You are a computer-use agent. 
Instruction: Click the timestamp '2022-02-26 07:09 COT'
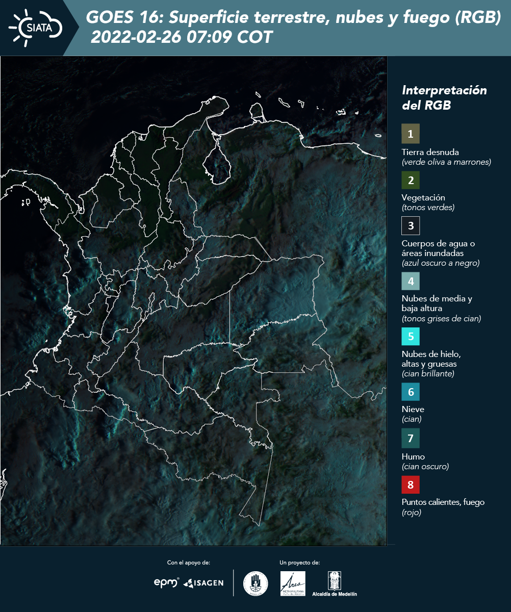(x=182, y=37)
